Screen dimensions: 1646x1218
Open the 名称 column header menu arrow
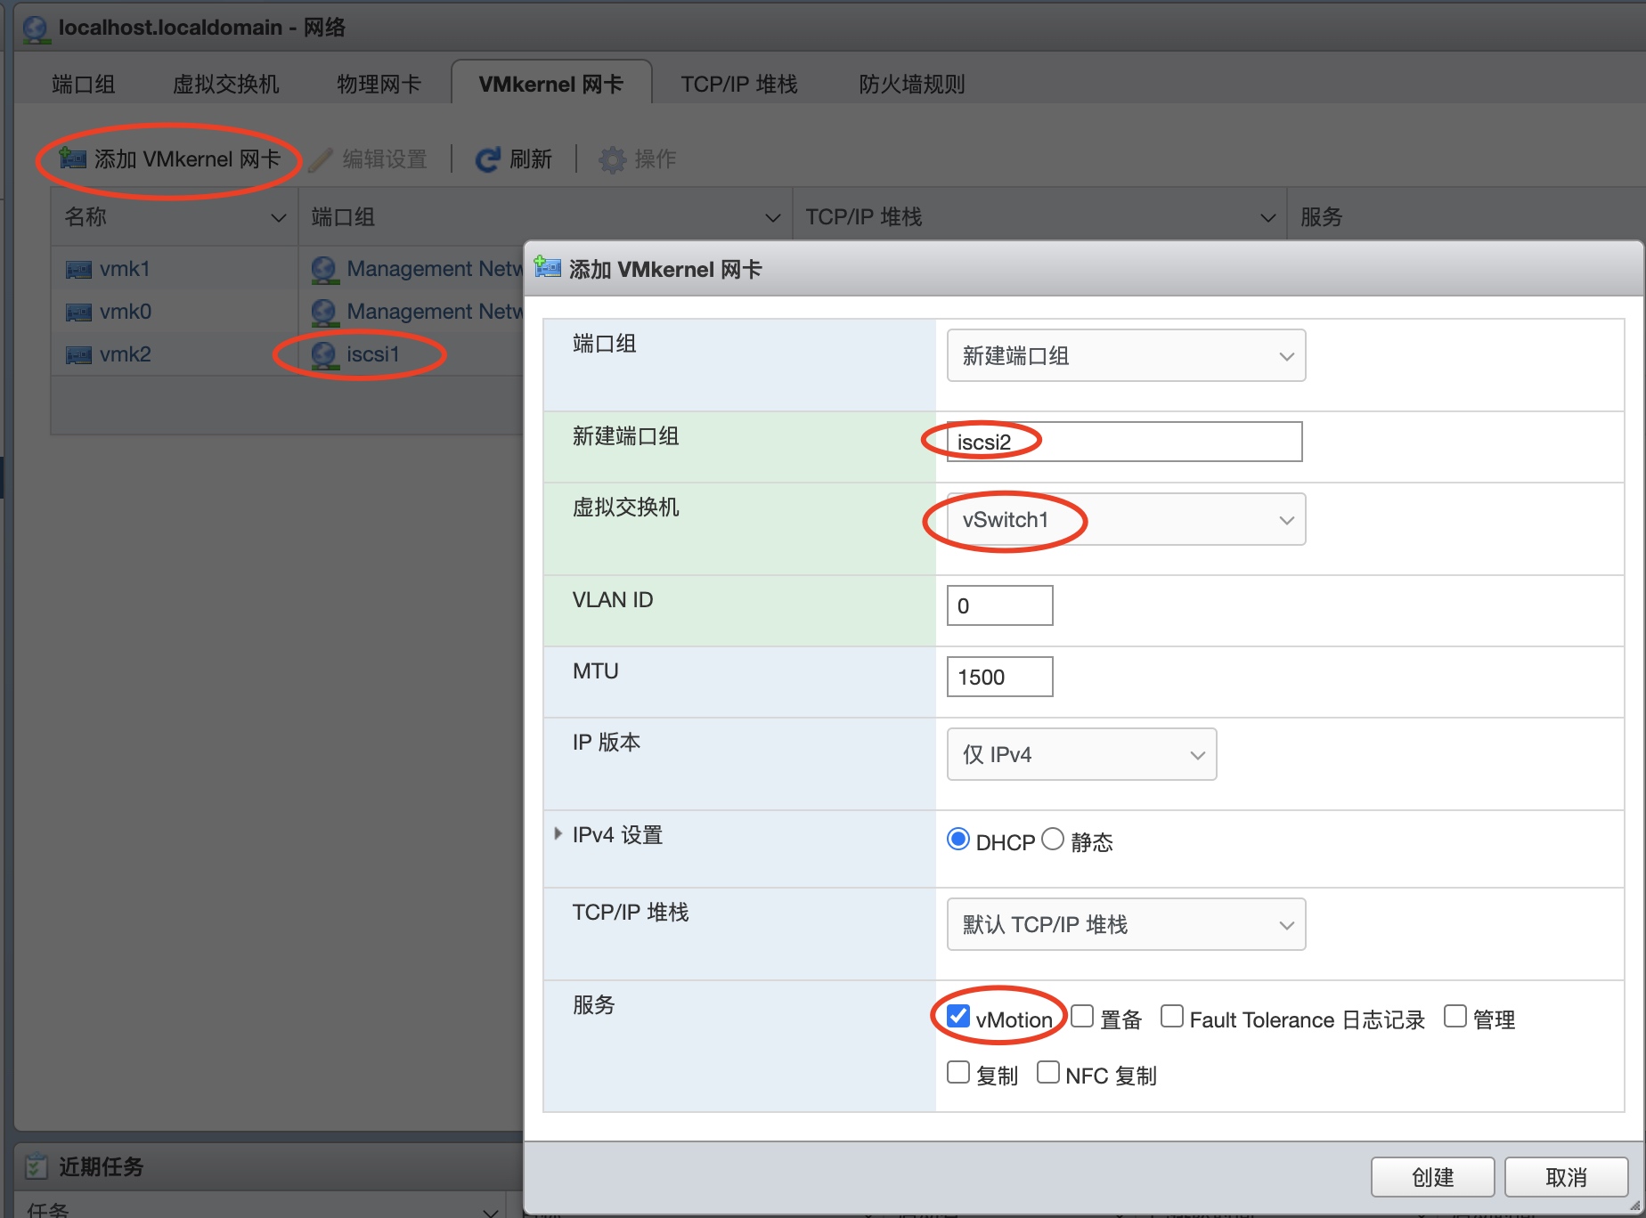coord(279,217)
